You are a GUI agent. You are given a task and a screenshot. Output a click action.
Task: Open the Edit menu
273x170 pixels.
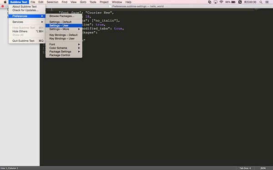(x=41, y=2)
